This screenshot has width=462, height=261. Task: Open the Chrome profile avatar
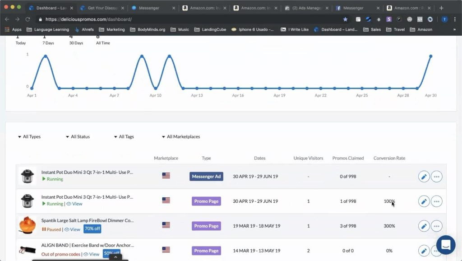click(444, 19)
